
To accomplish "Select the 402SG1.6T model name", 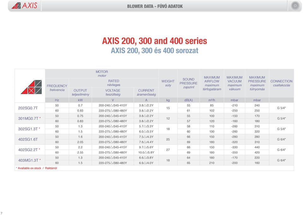I will [x=28, y=139].
